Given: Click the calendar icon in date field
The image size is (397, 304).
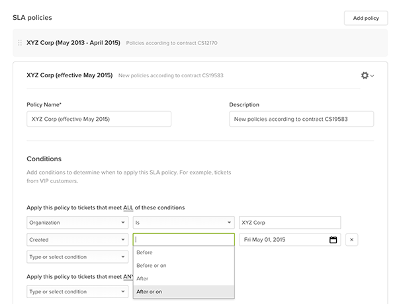Looking at the screenshot, I should click(x=333, y=240).
